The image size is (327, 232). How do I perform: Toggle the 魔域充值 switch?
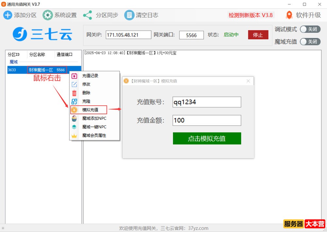click(310, 42)
